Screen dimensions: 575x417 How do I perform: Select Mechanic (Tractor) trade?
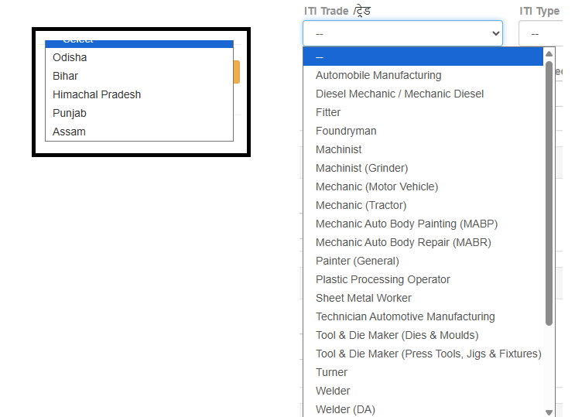coord(361,205)
